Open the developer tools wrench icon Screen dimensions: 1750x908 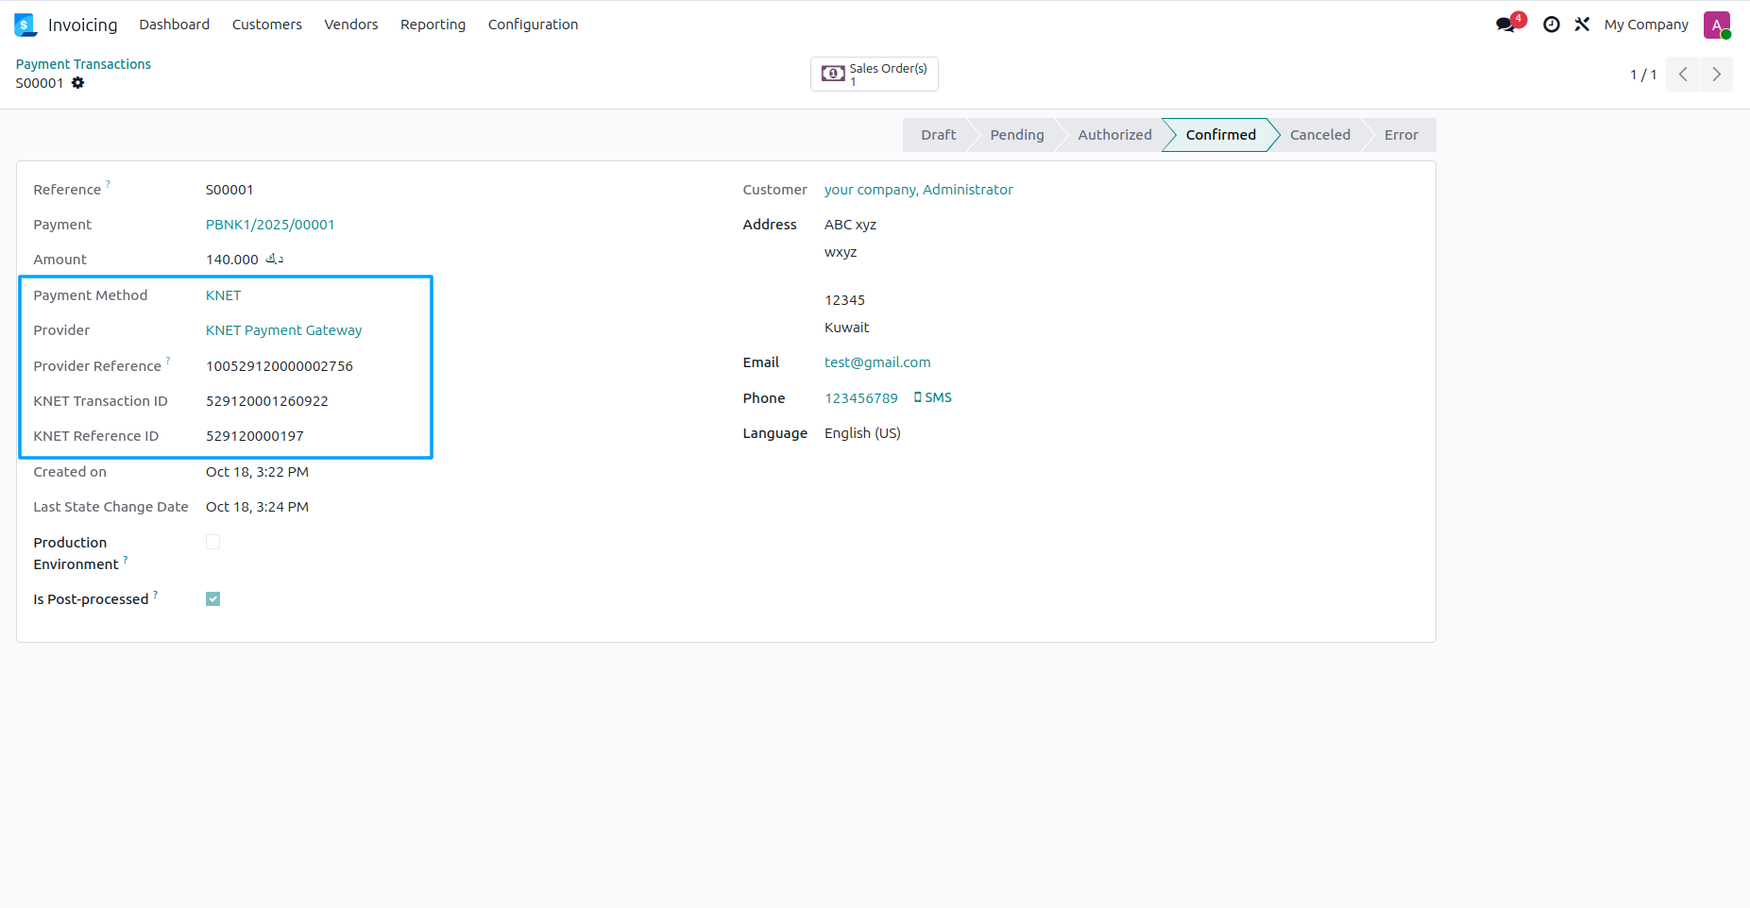(1582, 25)
